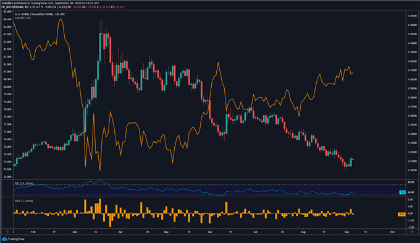Click the TradingView cloud logo icon
Image resolution: width=420 pixels, height=243 pixels.
coord(4,239)
